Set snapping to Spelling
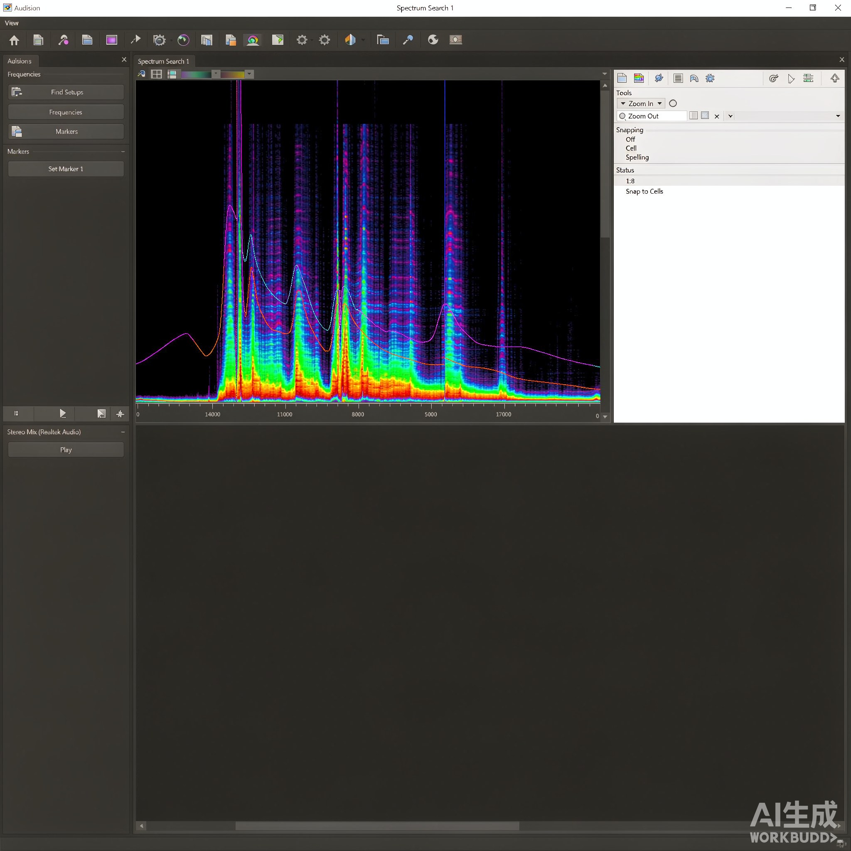 click(637, 157)
